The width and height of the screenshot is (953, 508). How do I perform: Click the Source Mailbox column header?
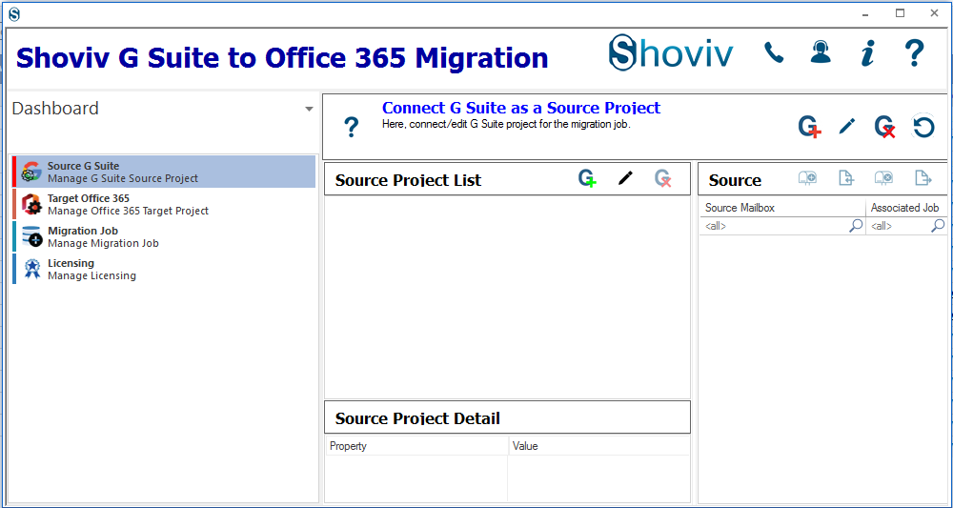pyautogui.click(x=782, y=208)
